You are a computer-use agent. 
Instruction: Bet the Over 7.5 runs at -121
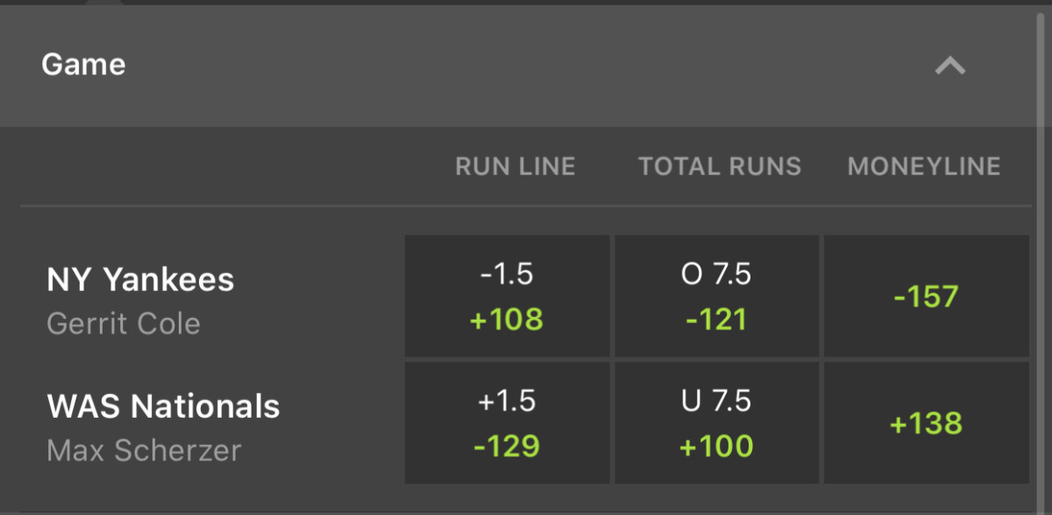[x=716, y=295]
